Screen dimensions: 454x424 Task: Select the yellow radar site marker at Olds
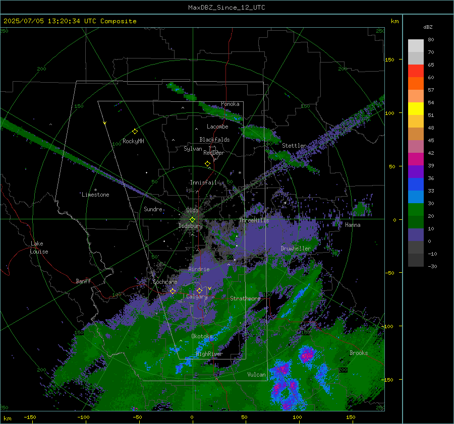192,220
